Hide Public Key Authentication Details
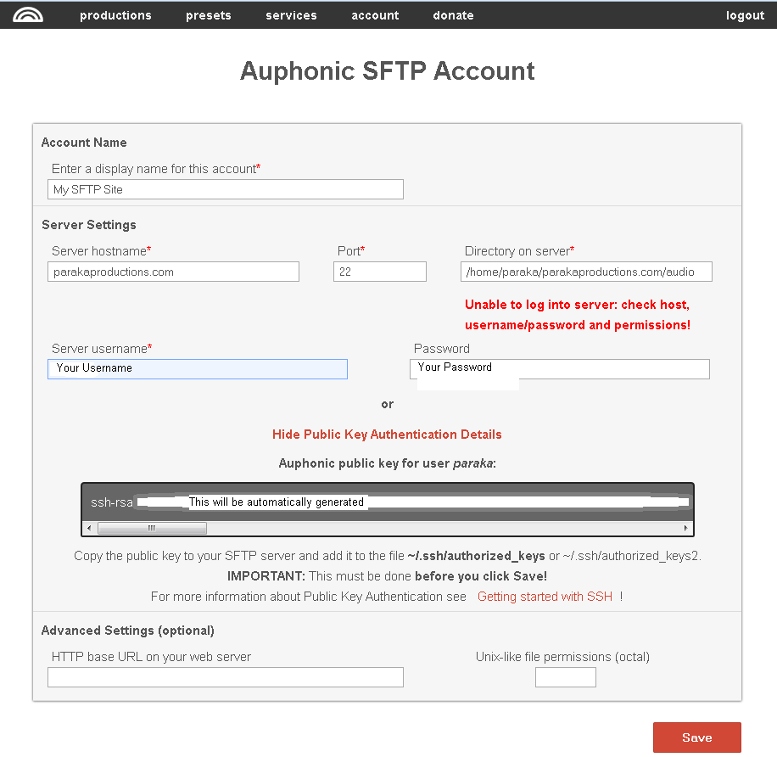The image size is (777, 757). [x=387, y=435]
